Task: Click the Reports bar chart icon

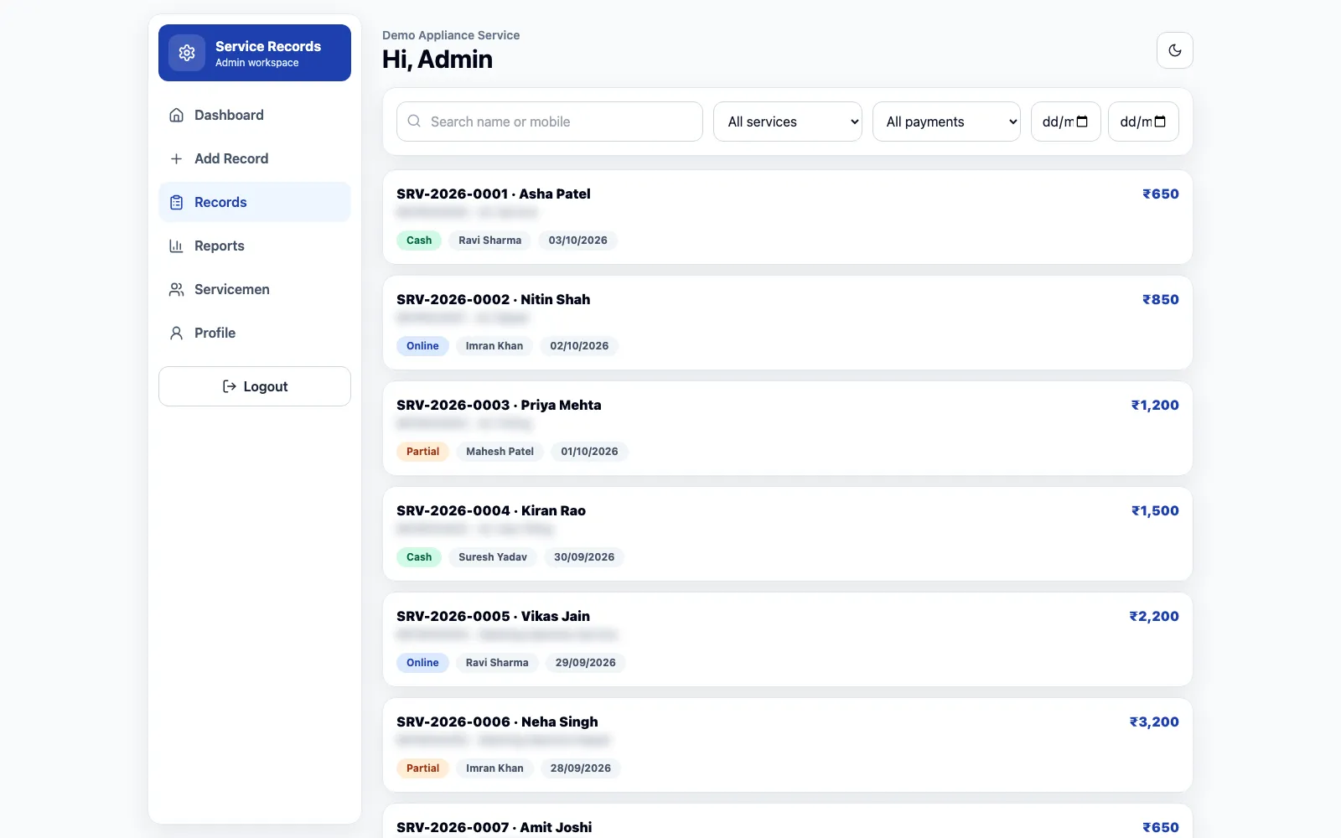Action: [x=176, y=246]
